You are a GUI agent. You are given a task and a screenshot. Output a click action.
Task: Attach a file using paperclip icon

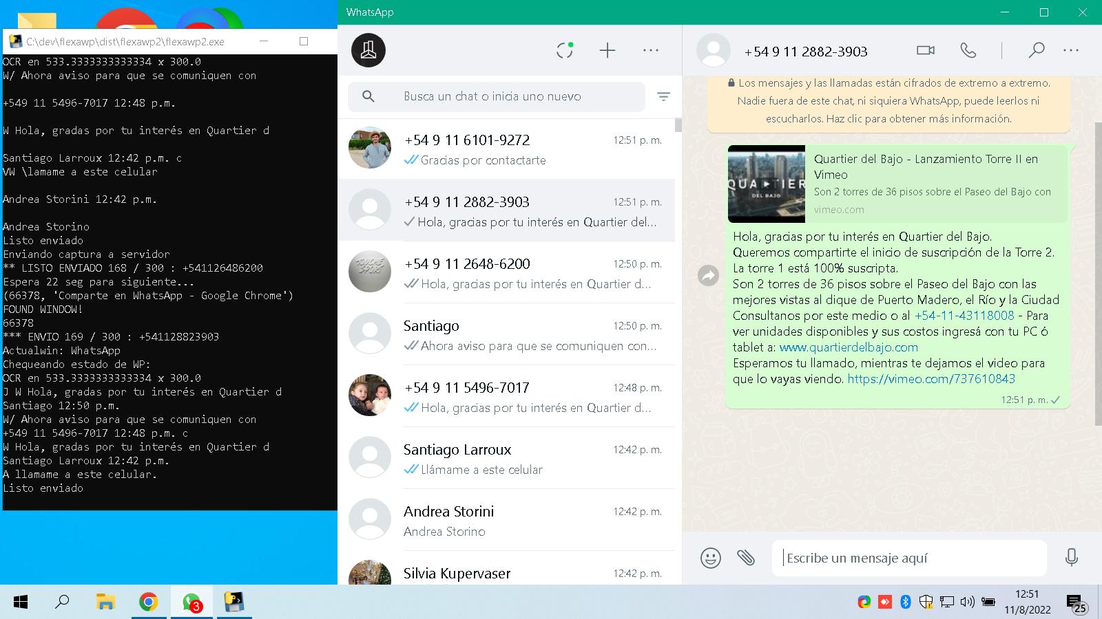coord(746,557)
